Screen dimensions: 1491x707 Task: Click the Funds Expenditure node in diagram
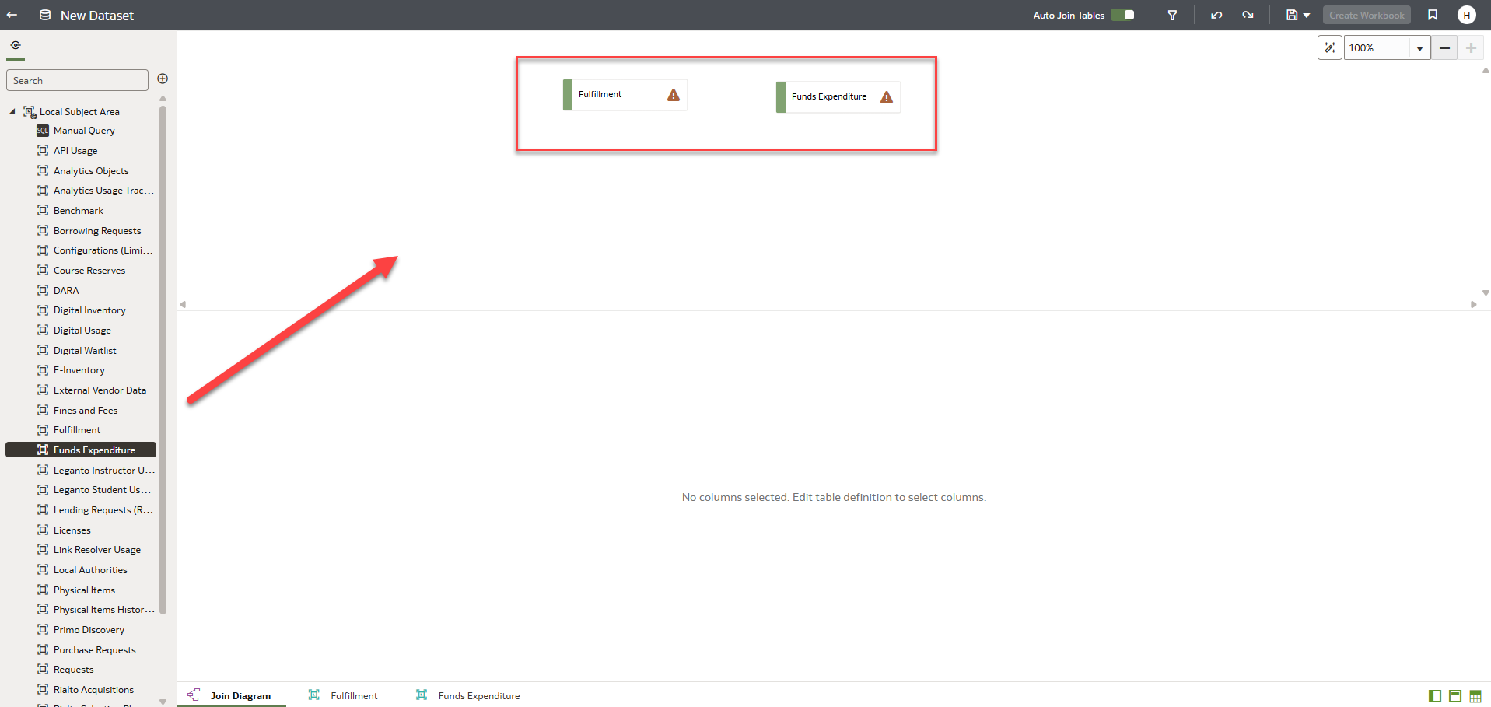[x=838, y=97]
